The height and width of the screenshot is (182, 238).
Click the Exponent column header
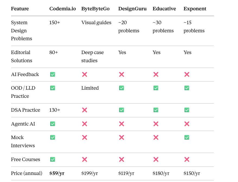[195, 9]
